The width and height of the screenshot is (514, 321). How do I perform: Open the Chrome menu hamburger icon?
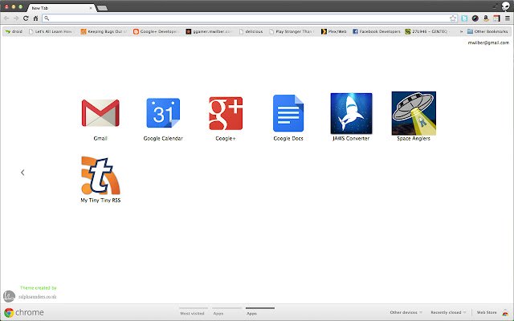click(x=508, y=18)
